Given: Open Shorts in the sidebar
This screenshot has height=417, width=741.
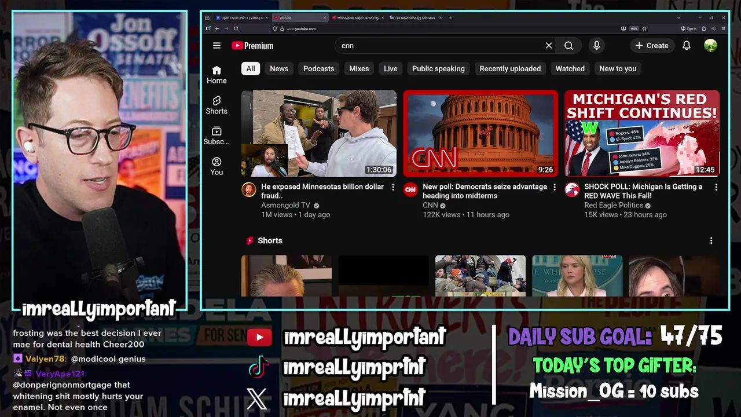Looking at the screenshot, I should pyautogui.click(x=217, y=105).
